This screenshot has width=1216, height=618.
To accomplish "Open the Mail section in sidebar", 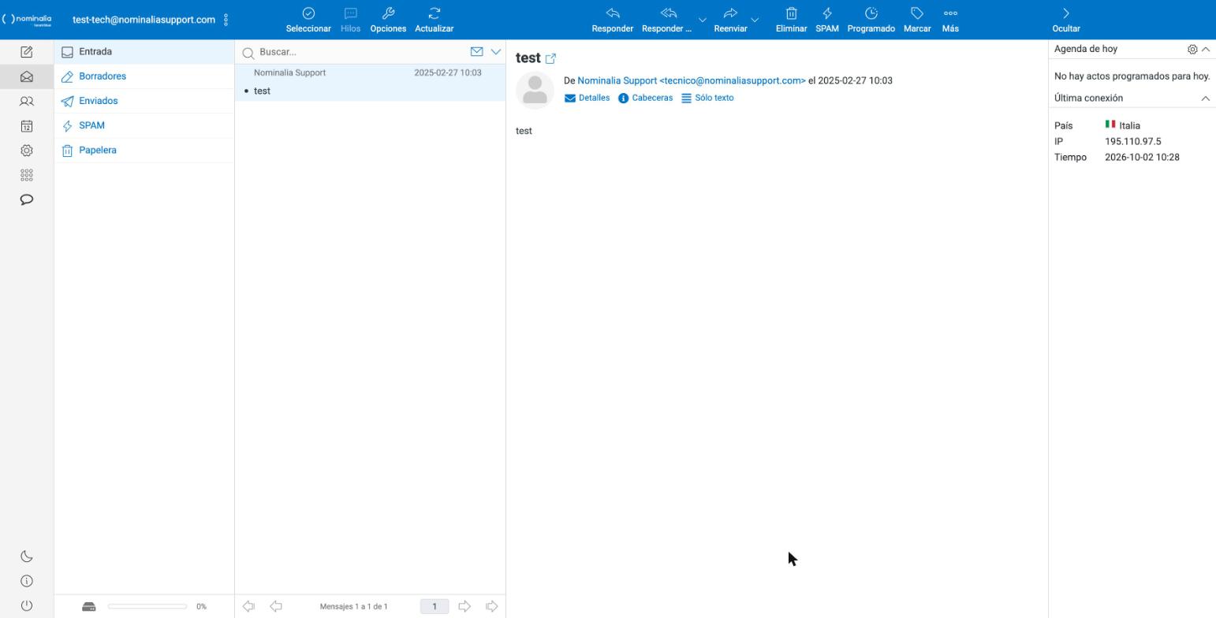I will [x=27, y=76].
